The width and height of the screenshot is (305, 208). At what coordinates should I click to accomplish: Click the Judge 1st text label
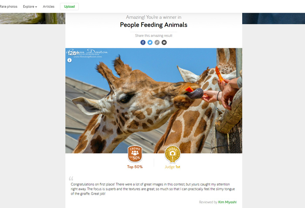[x=173, y=167]
